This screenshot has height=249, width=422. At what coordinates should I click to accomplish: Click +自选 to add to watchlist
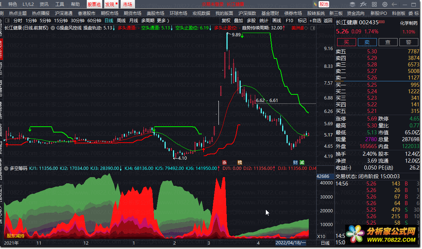point(315,21)
